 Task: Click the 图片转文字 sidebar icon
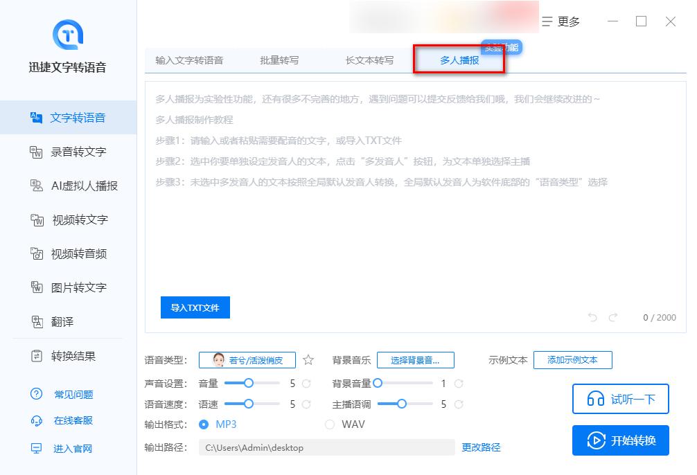tap(37, 287)
